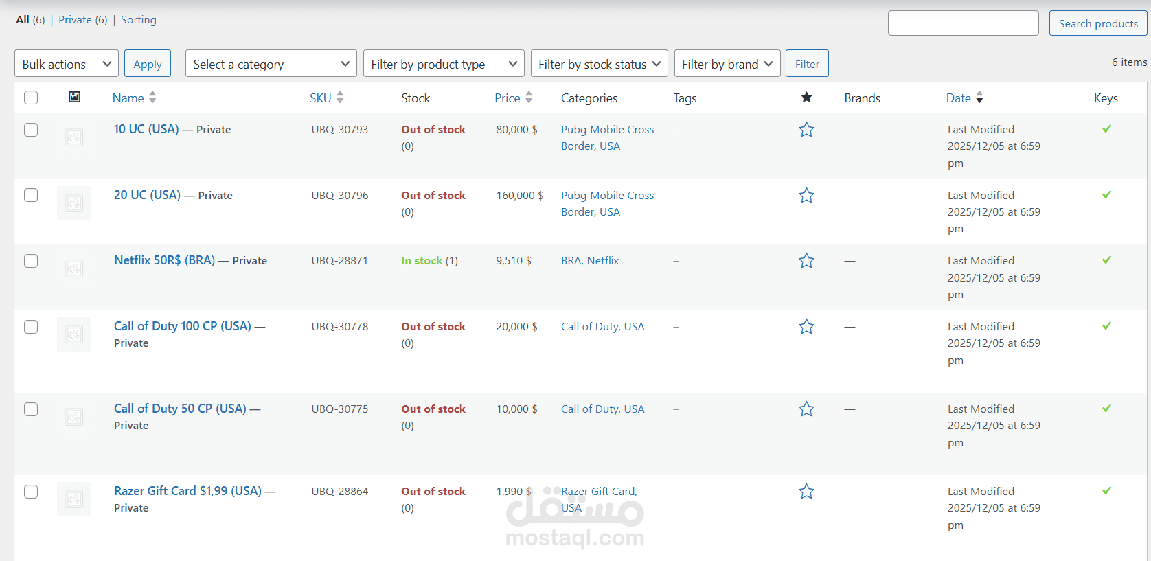Check the Razer Gift Card row checkbox
This screenshot has width=1151, height=561.
pos(31,492)
